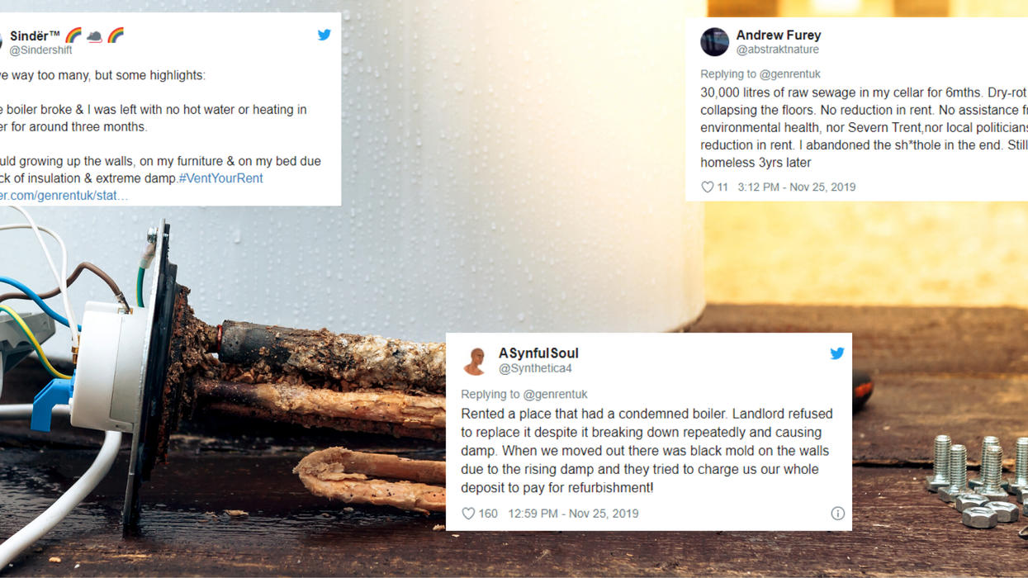Open the genrentuk status link in Sindër's tweet
This screenshot has width=1028, height=578.
coord(64,196)
